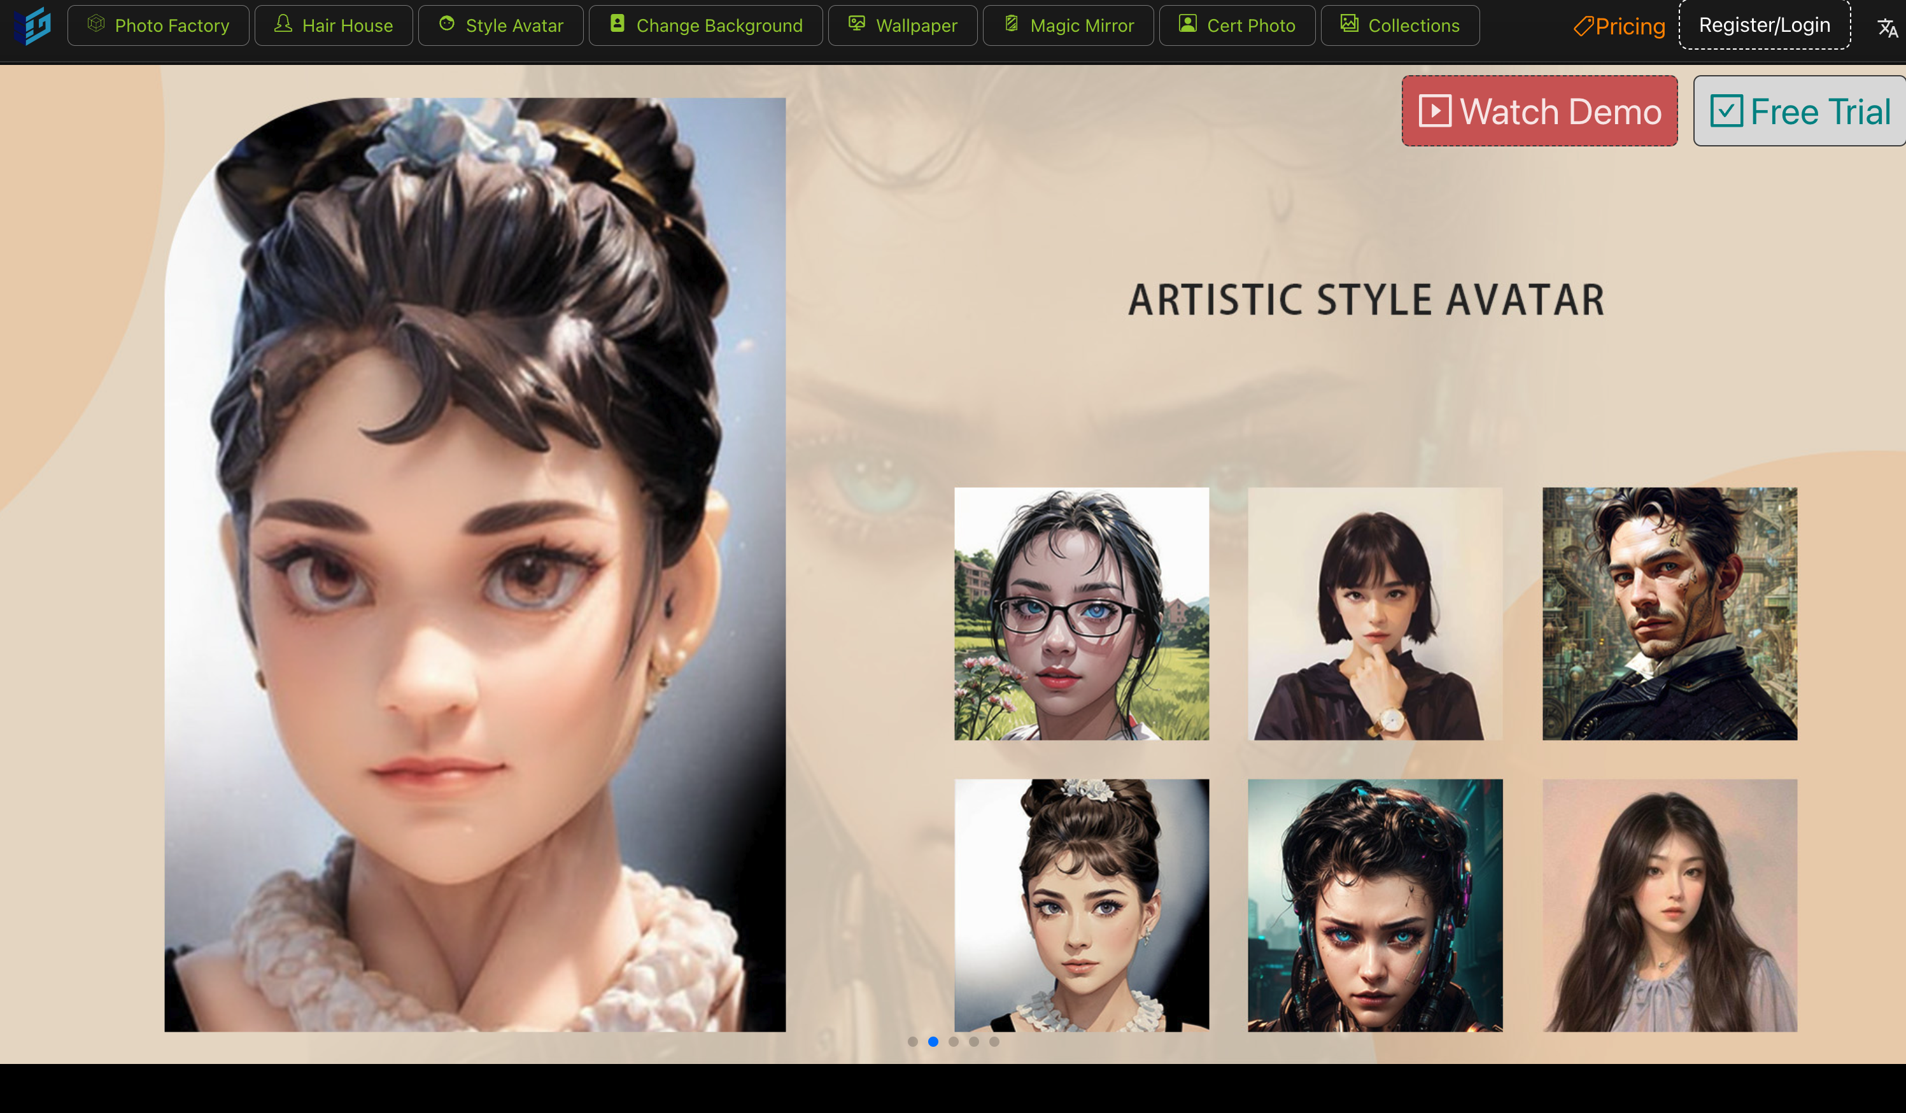Select the anime girl with glasses thumbnail
Viewport: 1906px width, 1113px height.
1082,614
